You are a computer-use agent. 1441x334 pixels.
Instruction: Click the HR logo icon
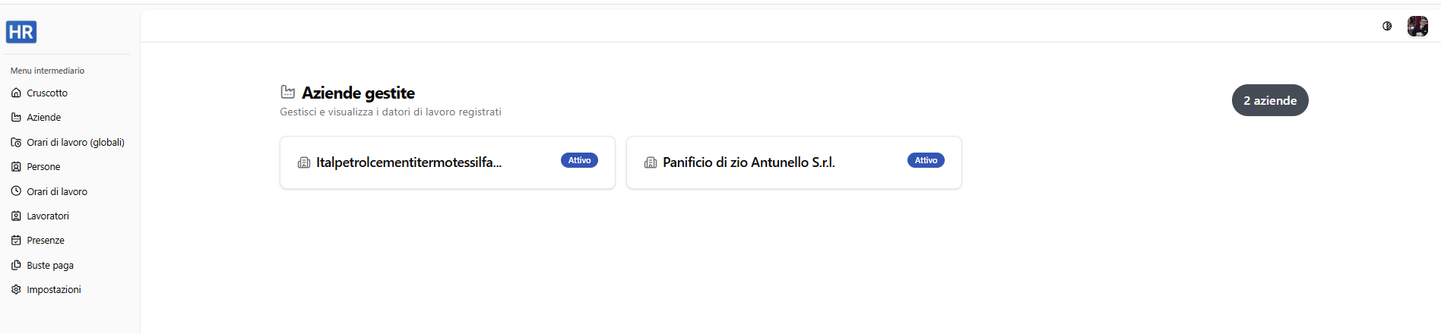point(21,32)
